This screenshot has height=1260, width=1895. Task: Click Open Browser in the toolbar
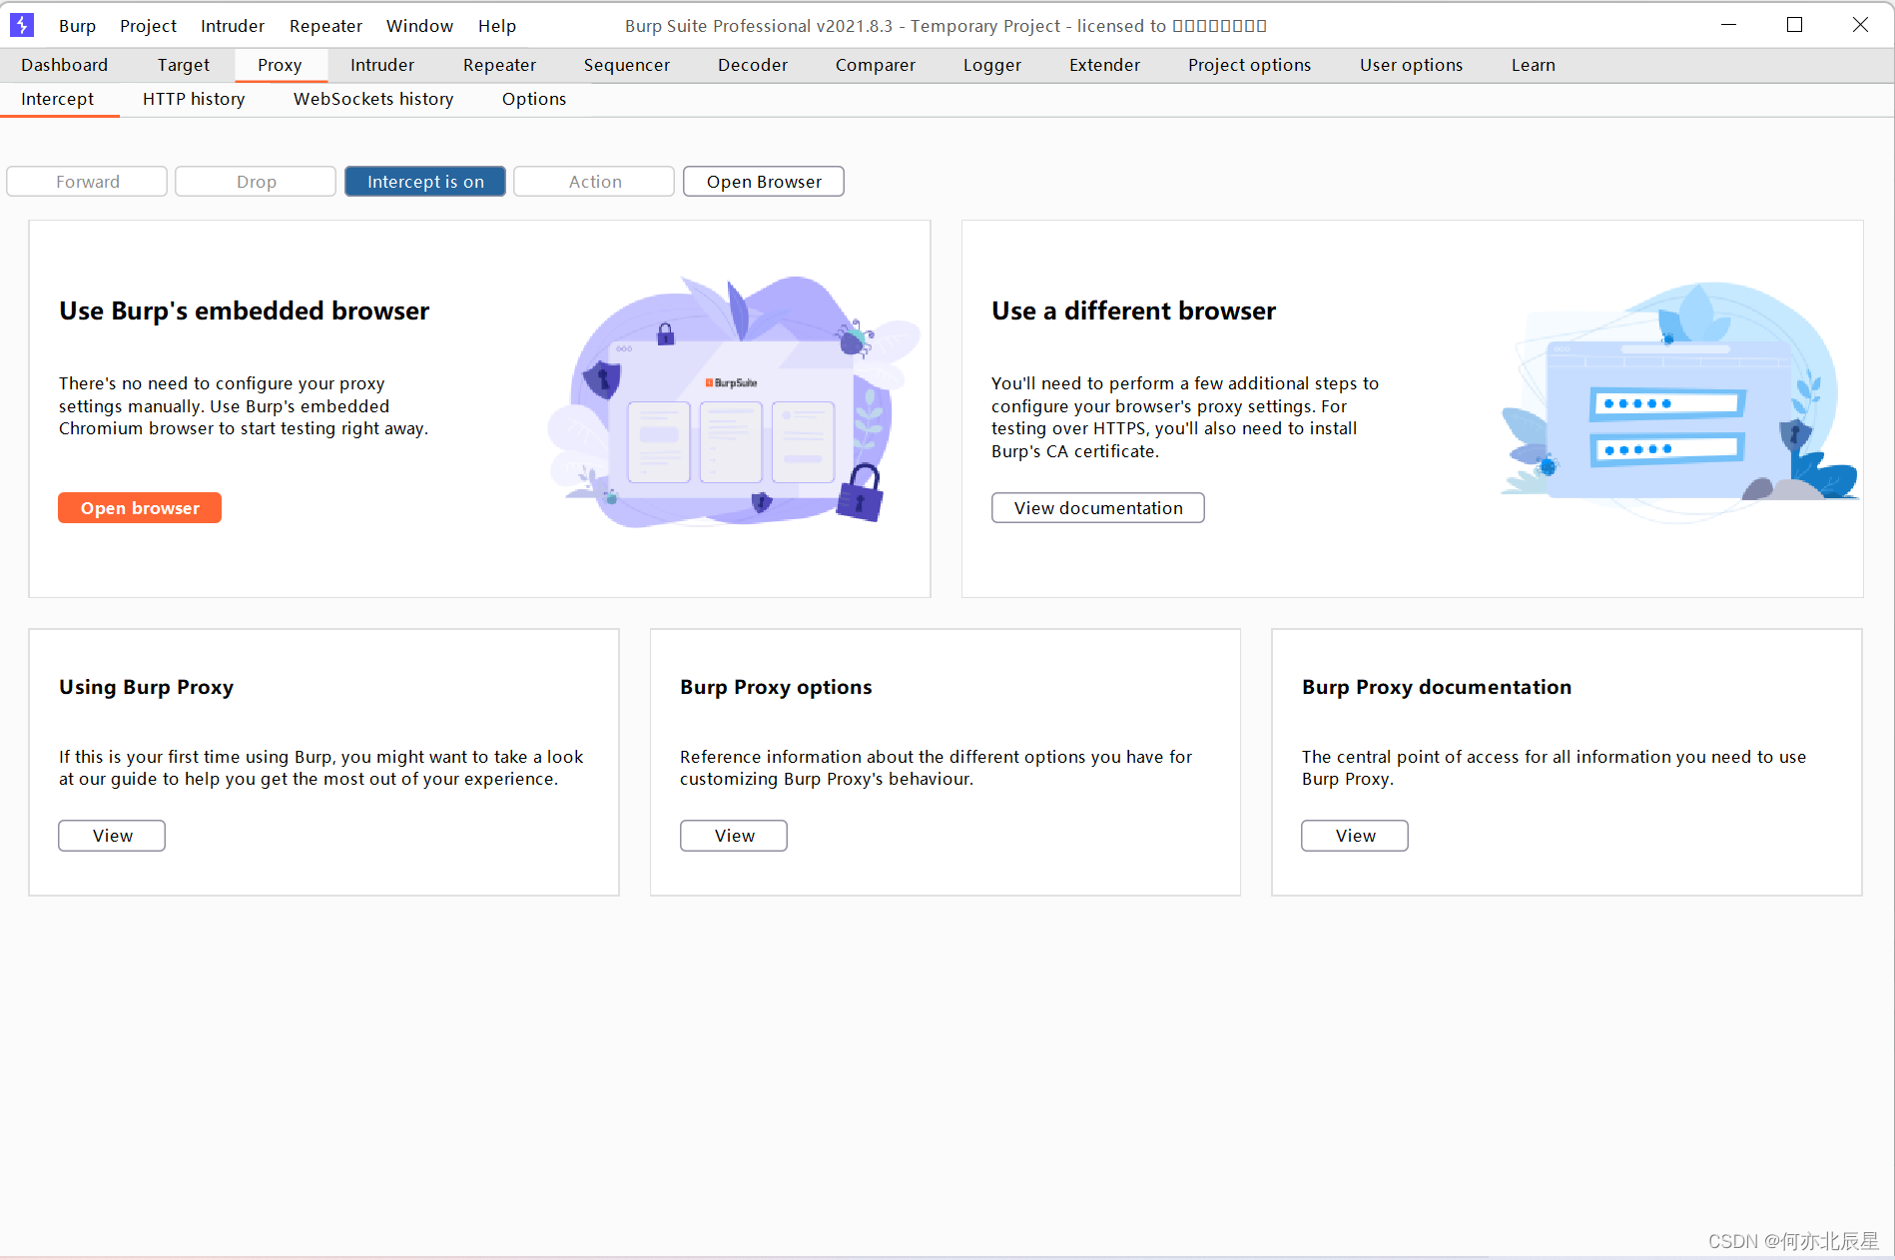pos(764,182)
